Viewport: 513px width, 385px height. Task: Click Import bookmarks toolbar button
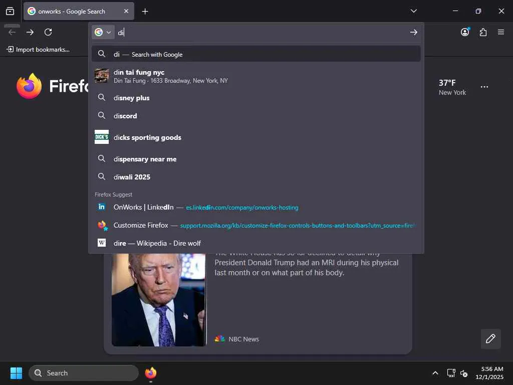[38, 50]
